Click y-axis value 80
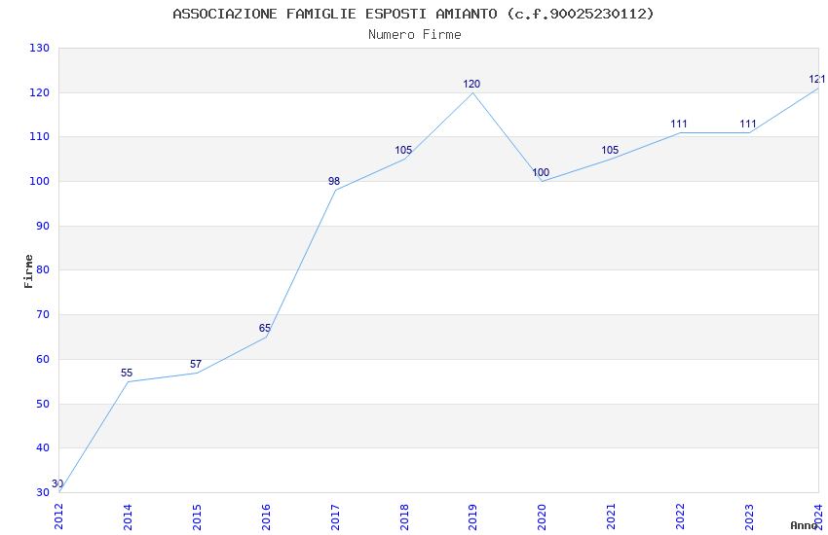828x535 pixels. click(x=43, y=269)
